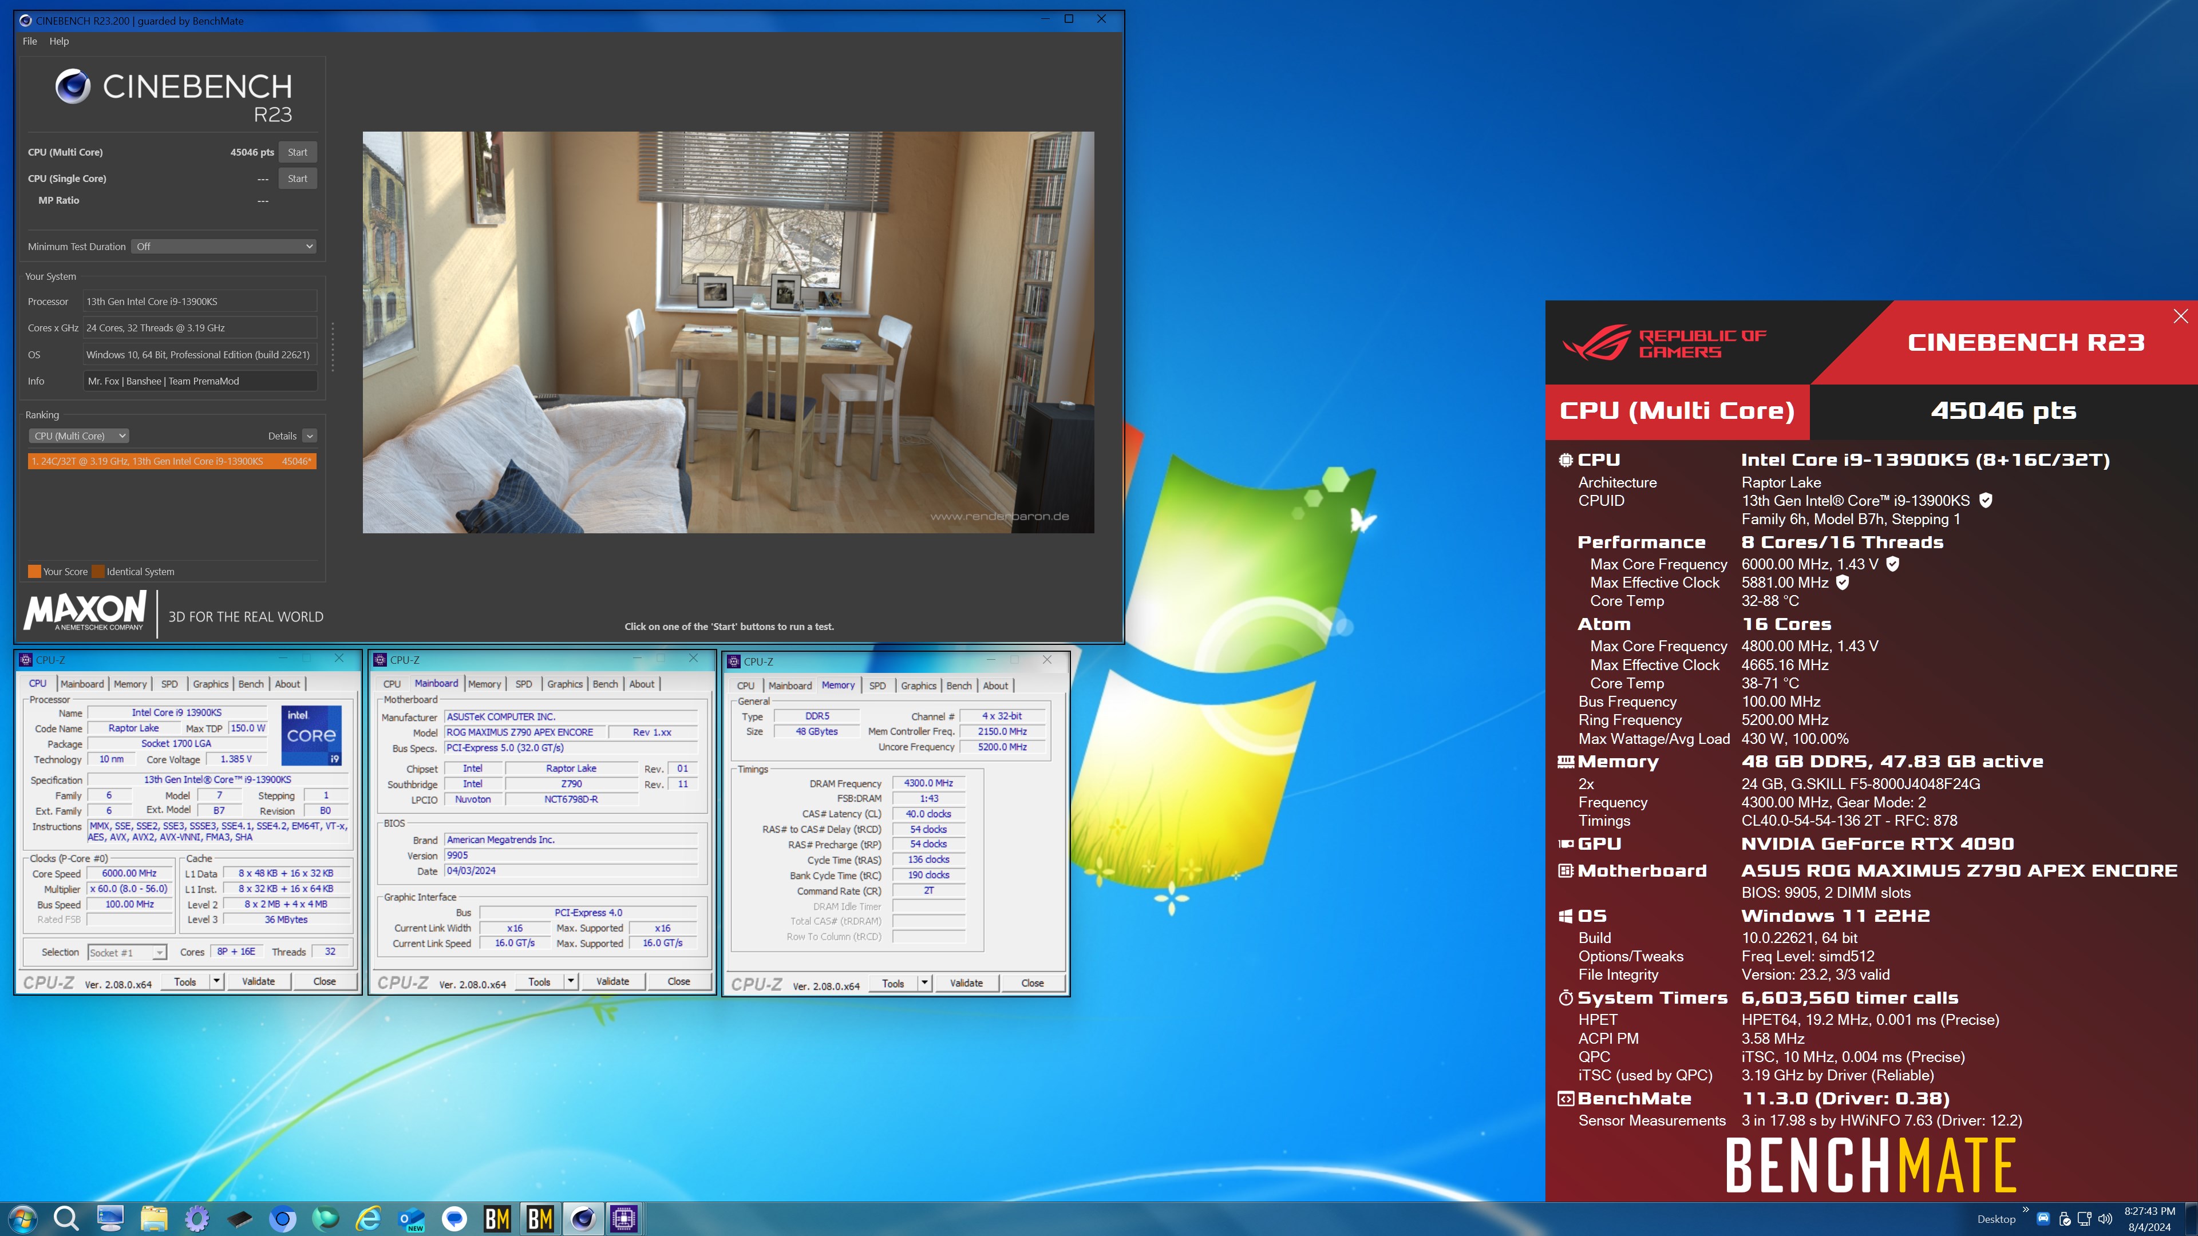Open the Computer monitor taskbar icon
2198x1236 pixels.
110,1218
